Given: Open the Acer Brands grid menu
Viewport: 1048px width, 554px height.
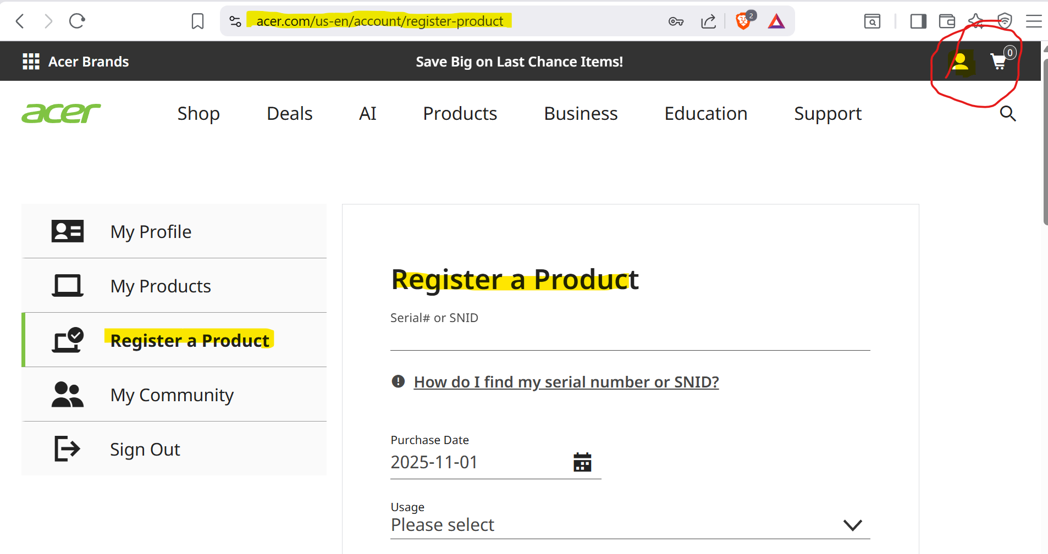Looking at the screenshot, I should 31,62.
